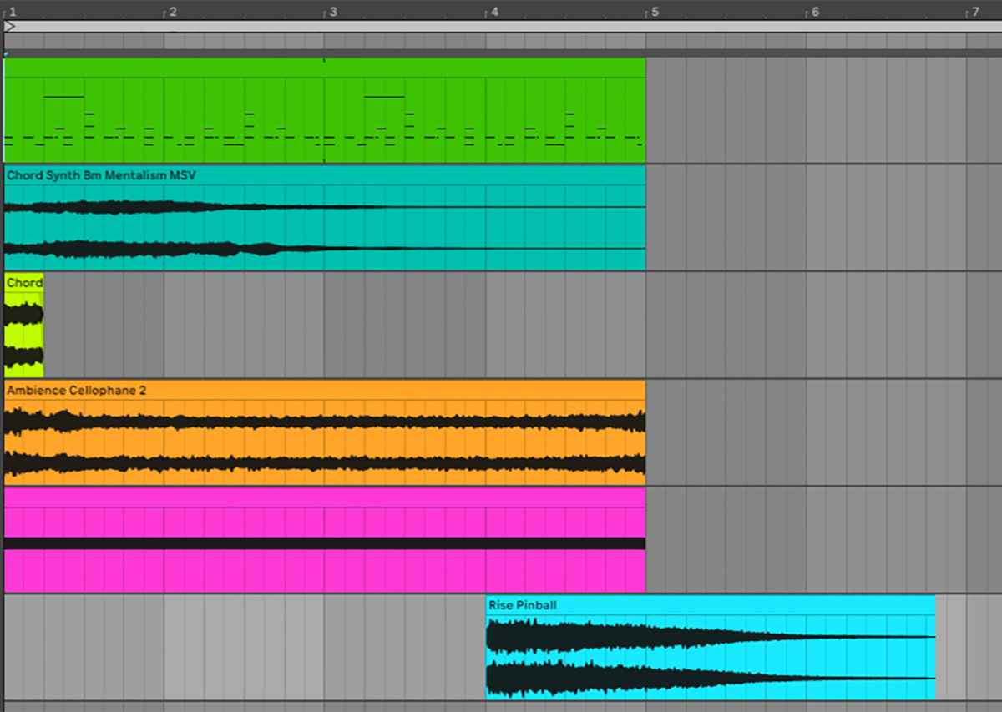Click bar 1 on the timeline ruler
Viewport: 1002px width, 712px height.
point(13,11)
